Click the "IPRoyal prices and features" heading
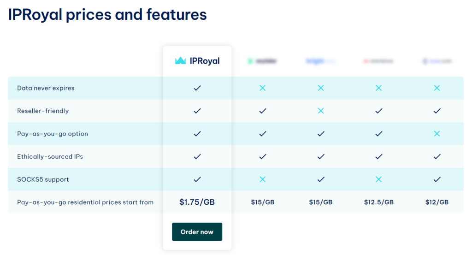The image size is (472, 255). [x=107, y=15]
